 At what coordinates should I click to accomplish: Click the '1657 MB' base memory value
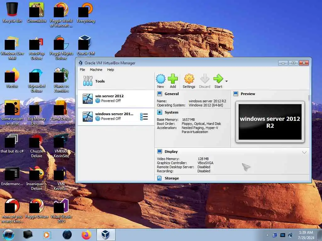[x=188, y=120]
